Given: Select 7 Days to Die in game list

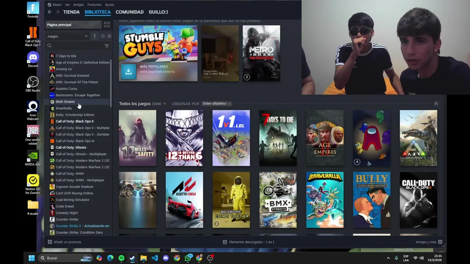Looking at the screenshot, I should (x=66, y=56).
